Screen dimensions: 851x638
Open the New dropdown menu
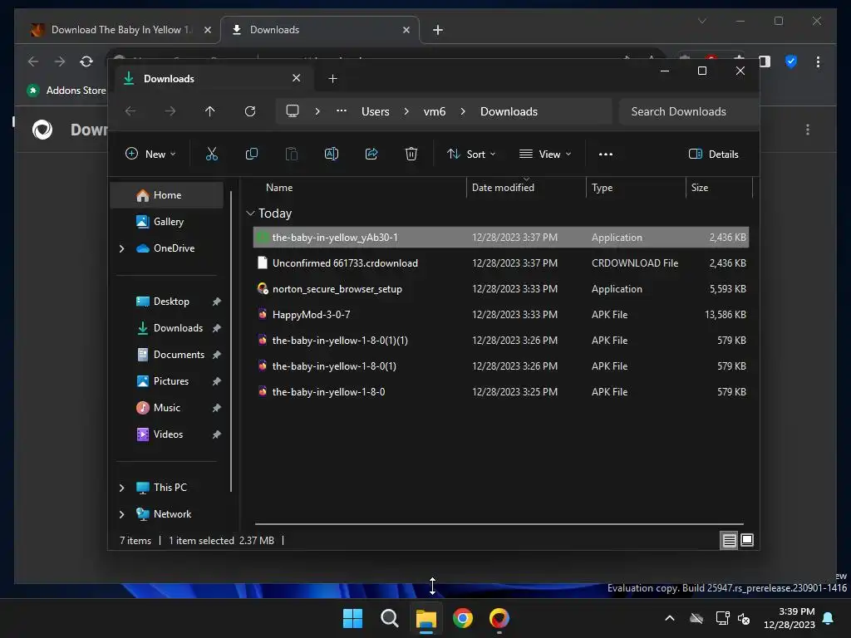(150, 154)
